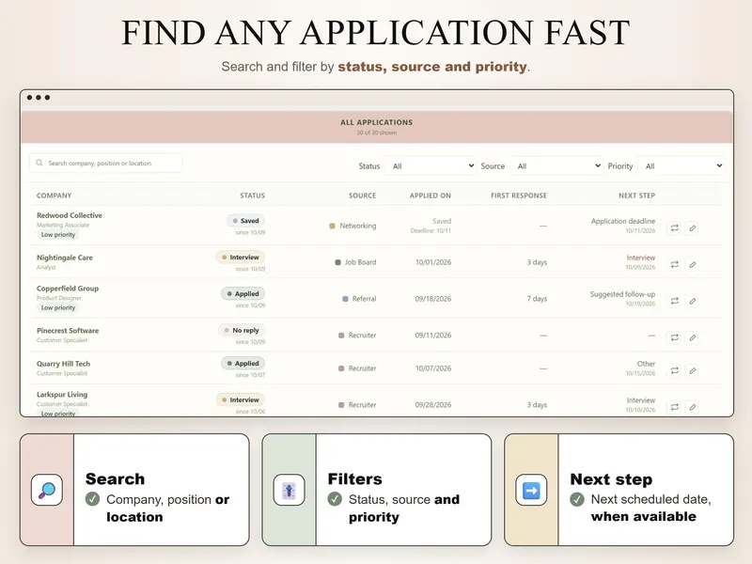Click green checkmark beside Status, source and priority

(335, 499)
